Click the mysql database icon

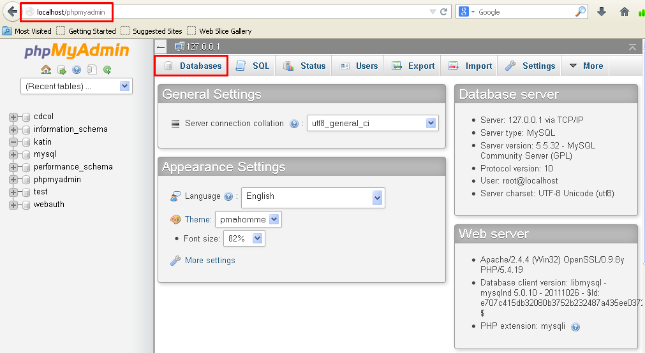[x=26, y=155]
